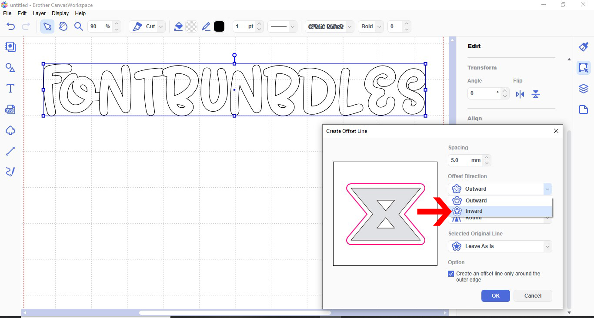Screen dimensions: 594x318
Task: Decrease the line width stepper
Action: pos(259,30)
